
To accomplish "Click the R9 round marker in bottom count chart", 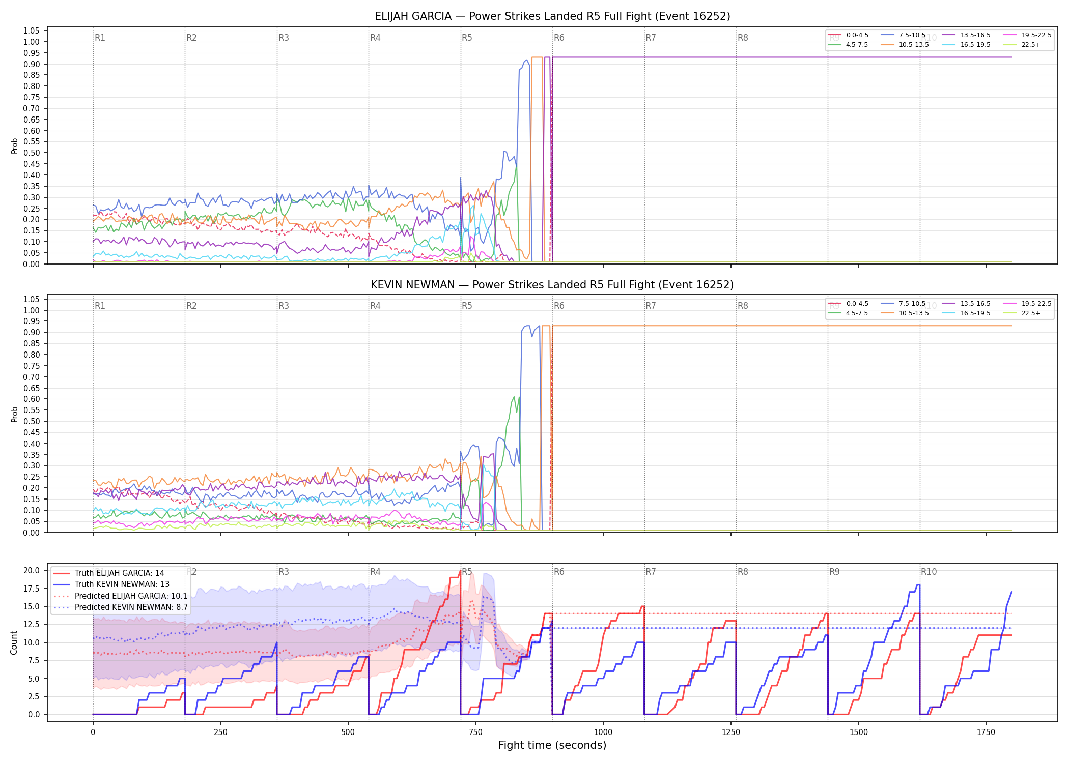I will click(834, 572).
